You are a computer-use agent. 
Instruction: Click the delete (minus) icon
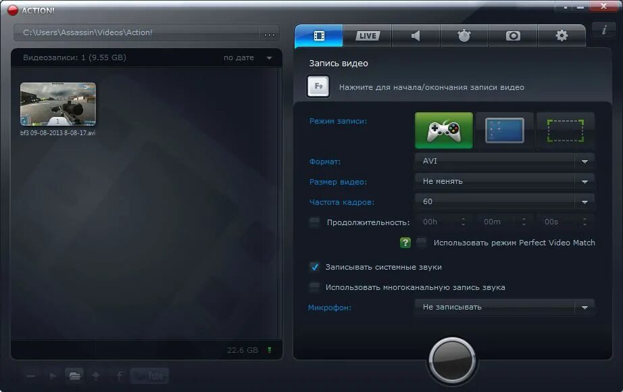tap(31, 376)
